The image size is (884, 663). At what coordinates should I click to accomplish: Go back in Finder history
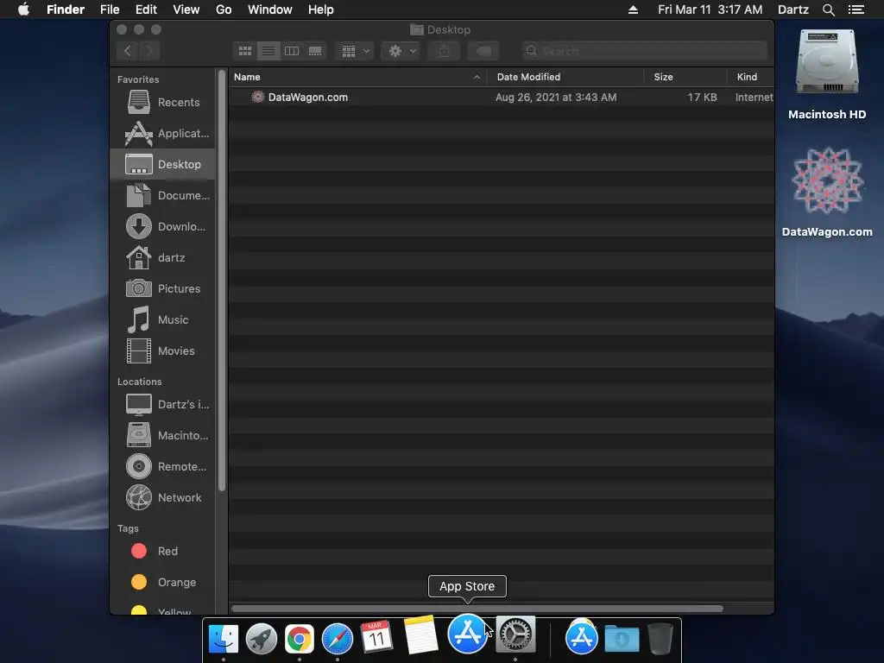point(128,51)
